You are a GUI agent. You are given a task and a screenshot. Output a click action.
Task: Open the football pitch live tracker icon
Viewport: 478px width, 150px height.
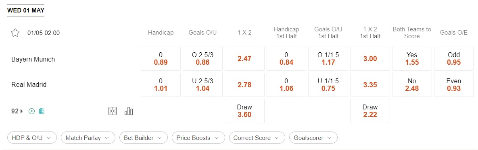tap(113, 111)
